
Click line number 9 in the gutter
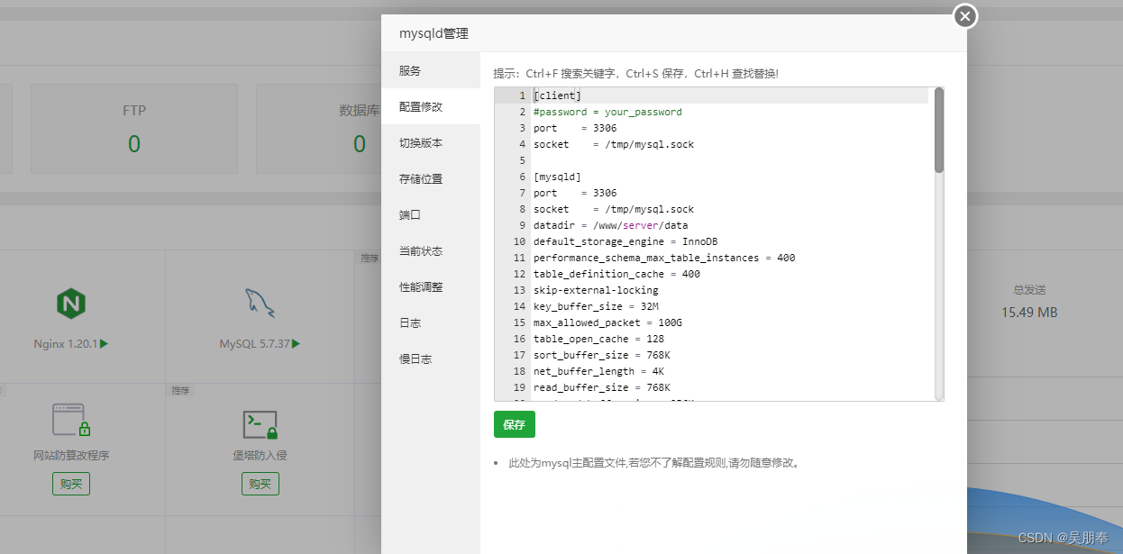coord(522,225)
